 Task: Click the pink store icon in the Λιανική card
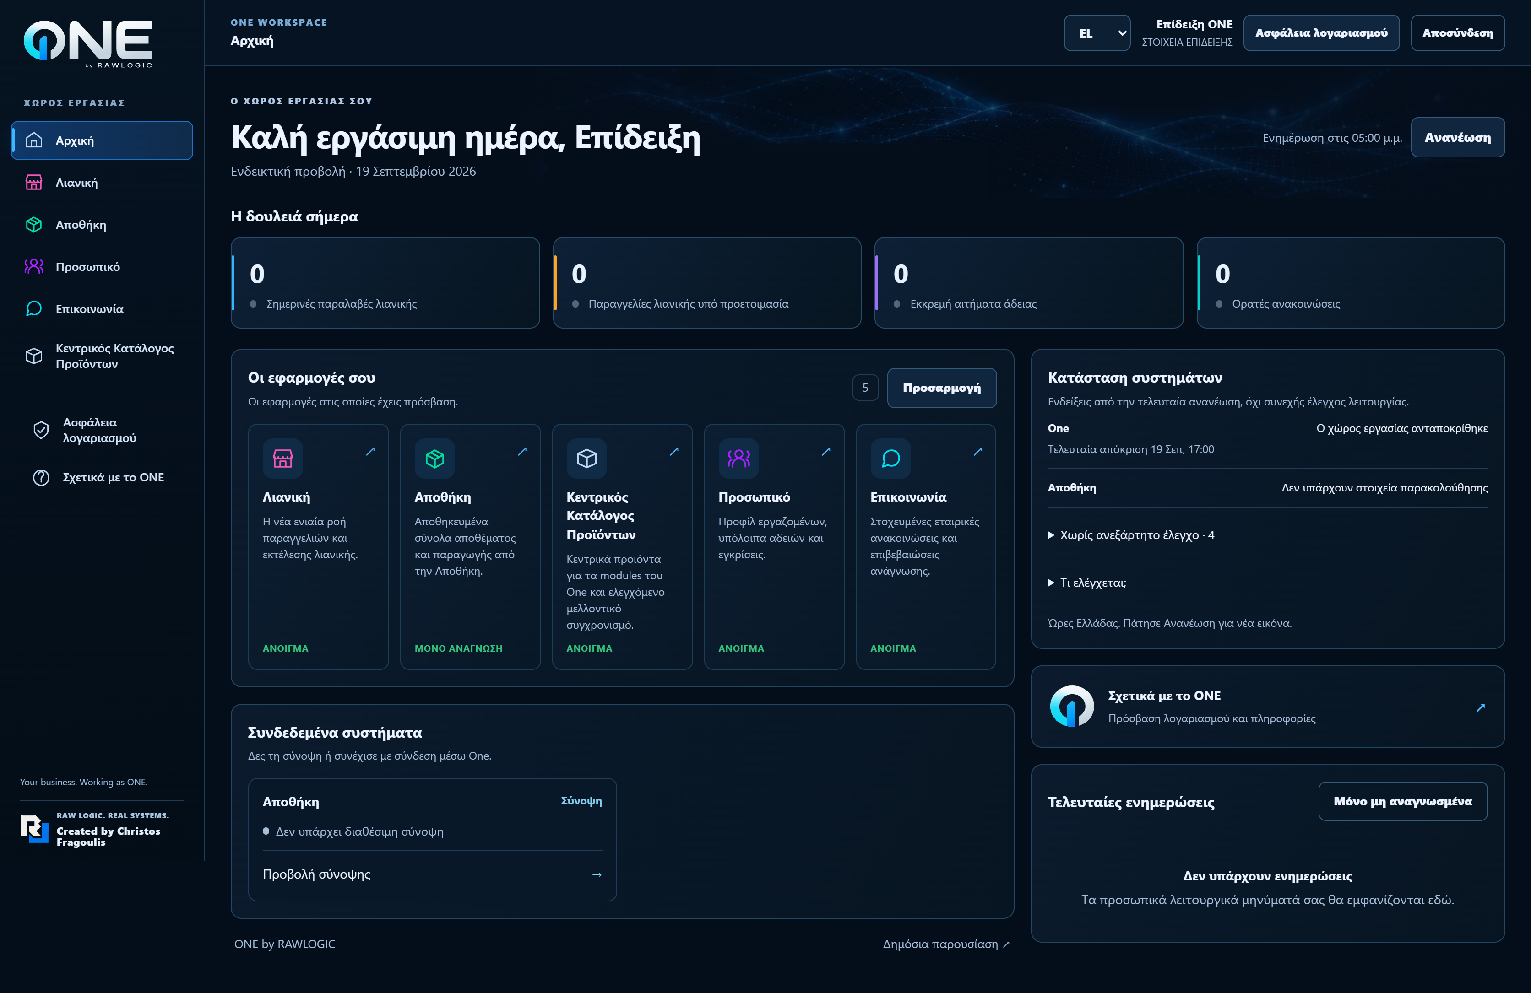click(x=283, y=459)
